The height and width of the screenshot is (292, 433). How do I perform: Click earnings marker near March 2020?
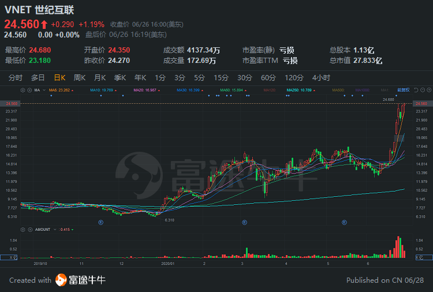(244, 222)
